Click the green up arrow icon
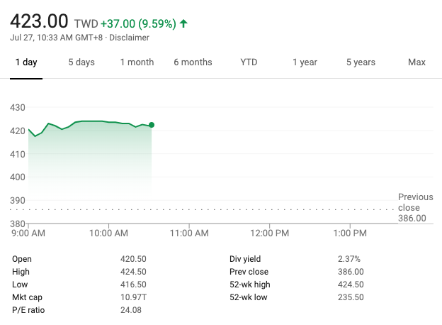 (x=184, y=23)
